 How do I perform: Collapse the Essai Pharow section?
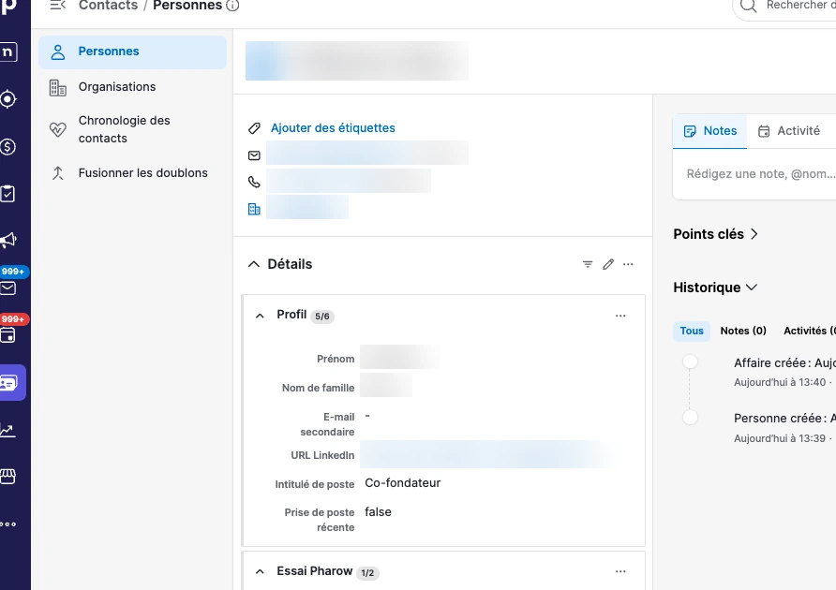tap(260, 571)
